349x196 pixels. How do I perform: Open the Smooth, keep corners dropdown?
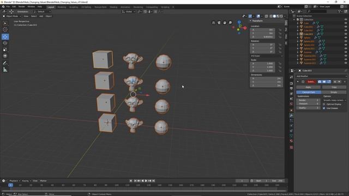(334, 100)
